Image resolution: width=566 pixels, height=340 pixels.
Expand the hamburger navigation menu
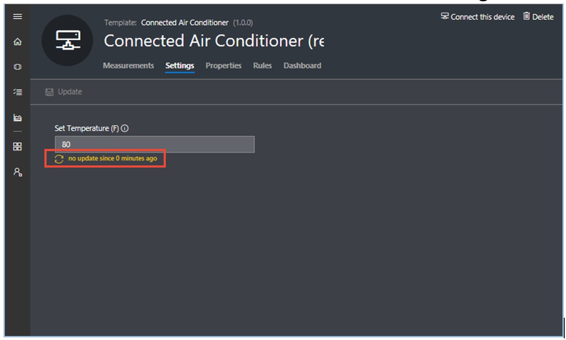coord(18,17)
